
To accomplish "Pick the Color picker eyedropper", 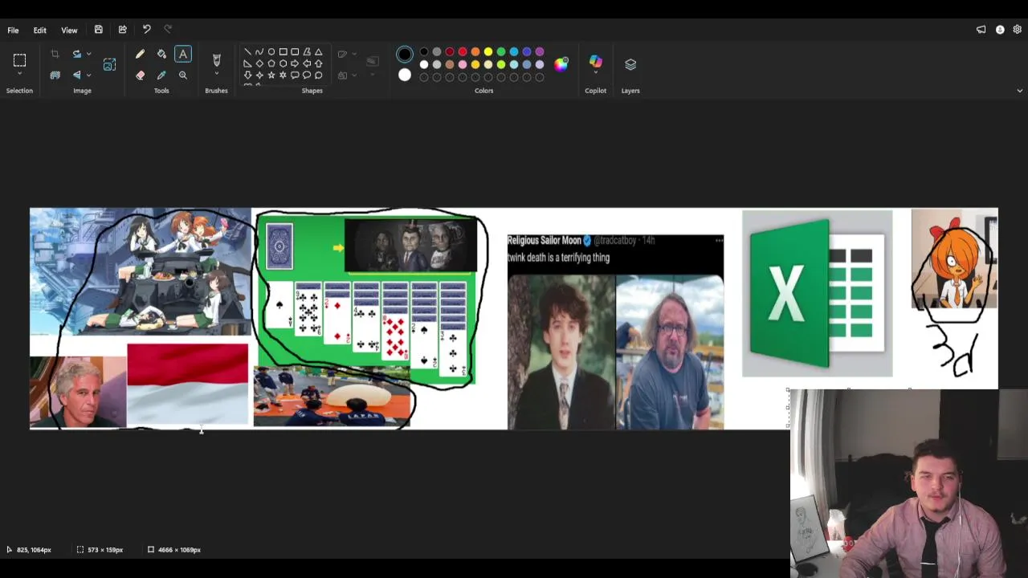I will pos(161,75).
